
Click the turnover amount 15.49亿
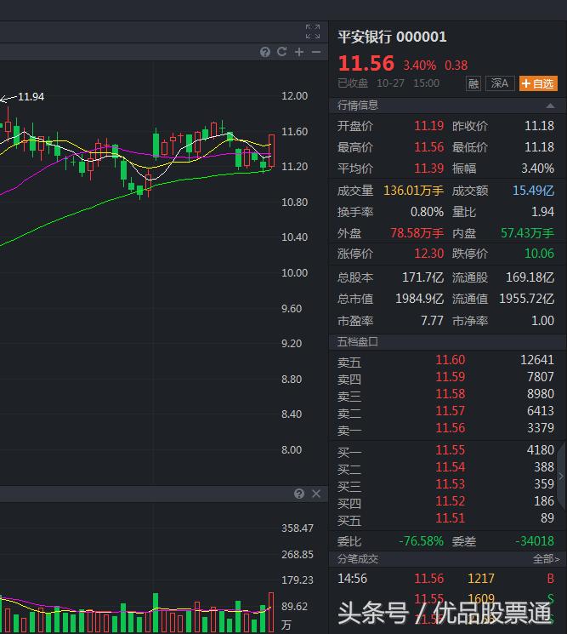tap(533, 191)
